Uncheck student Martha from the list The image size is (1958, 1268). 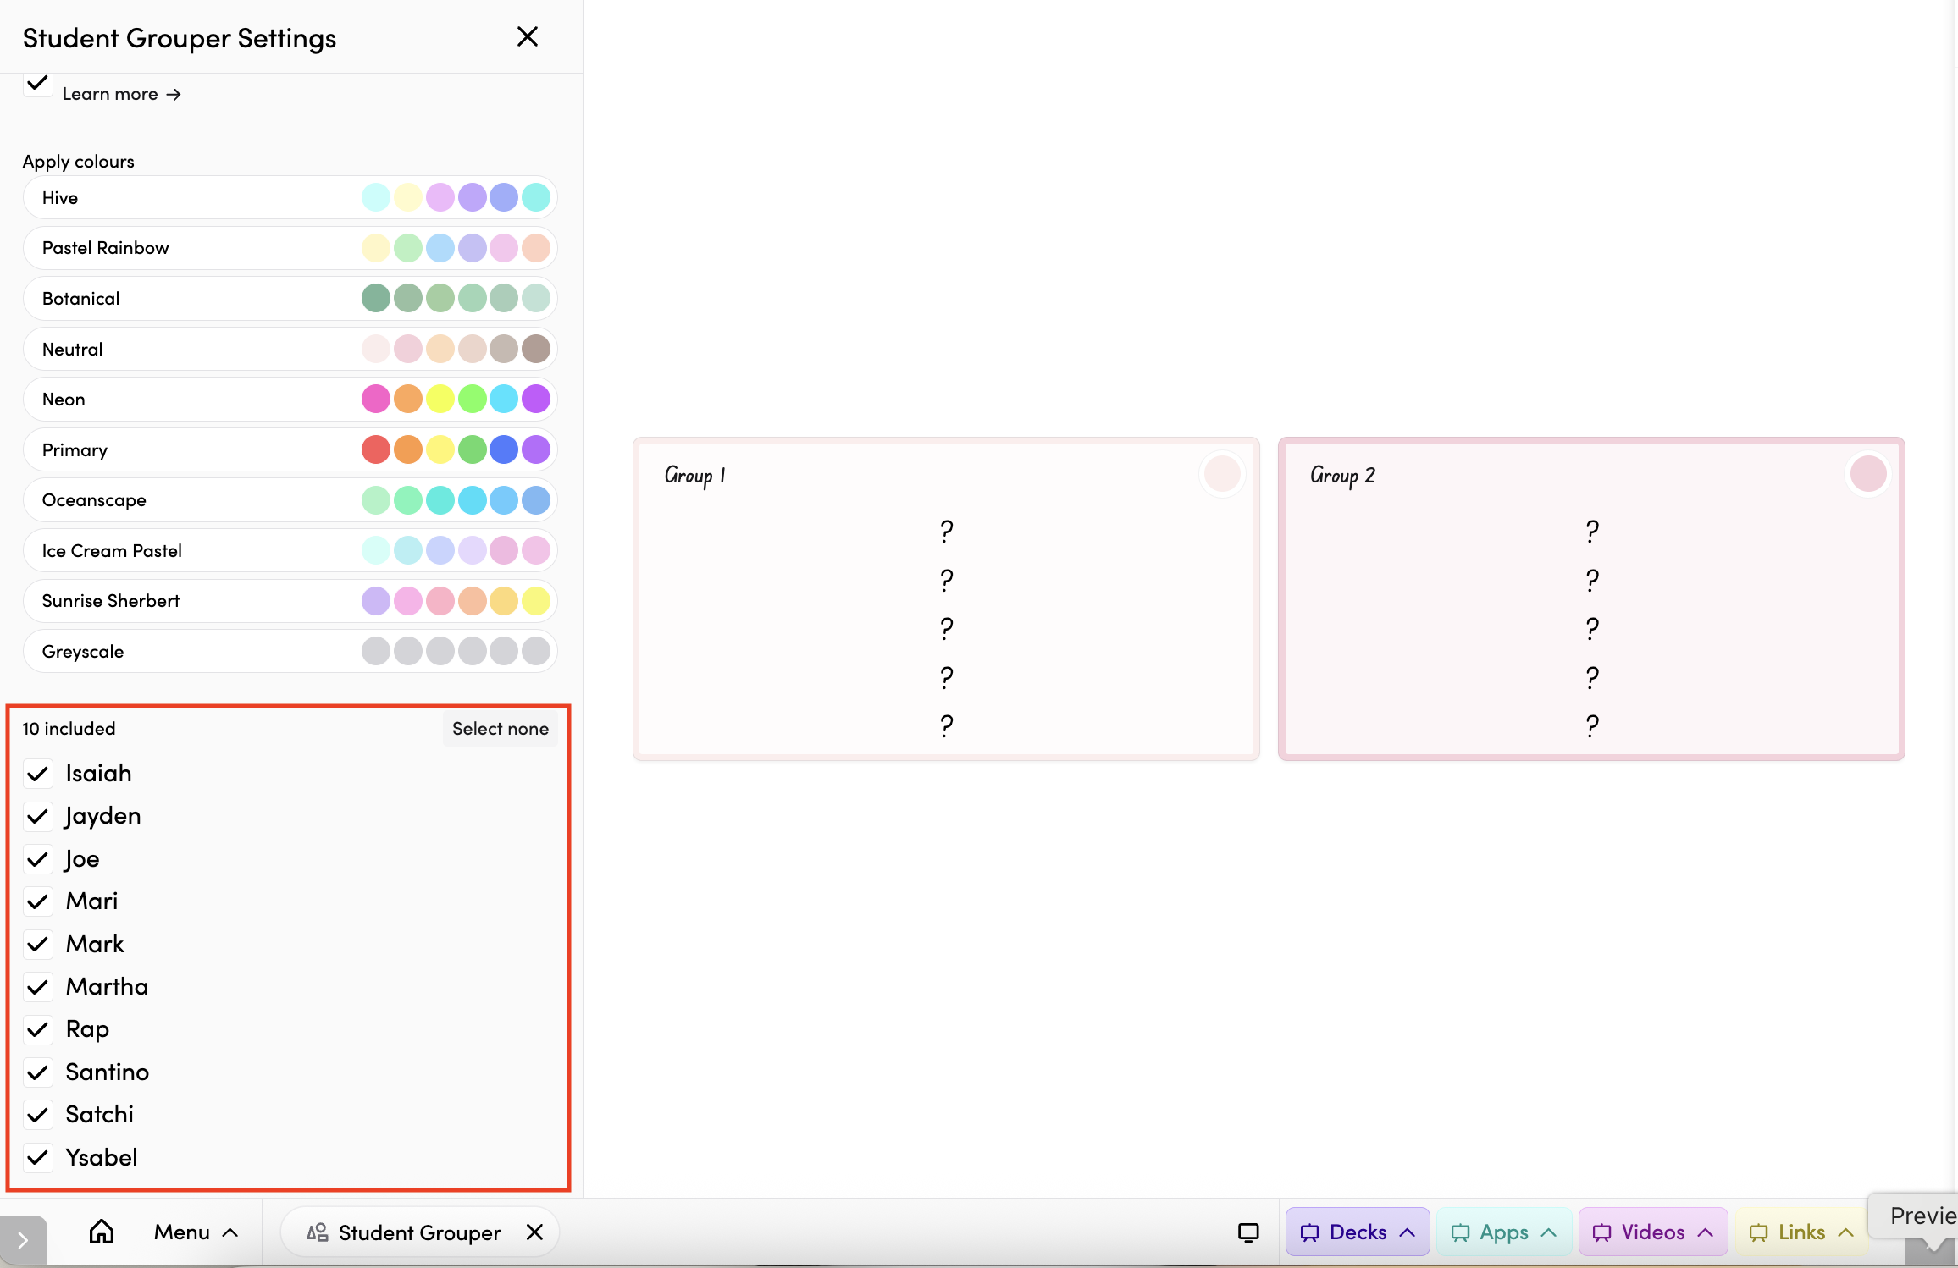37,987
